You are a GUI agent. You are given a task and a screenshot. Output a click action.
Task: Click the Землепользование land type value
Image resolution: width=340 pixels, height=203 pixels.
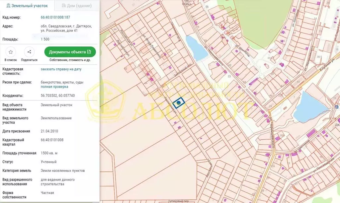coord(56,118)
